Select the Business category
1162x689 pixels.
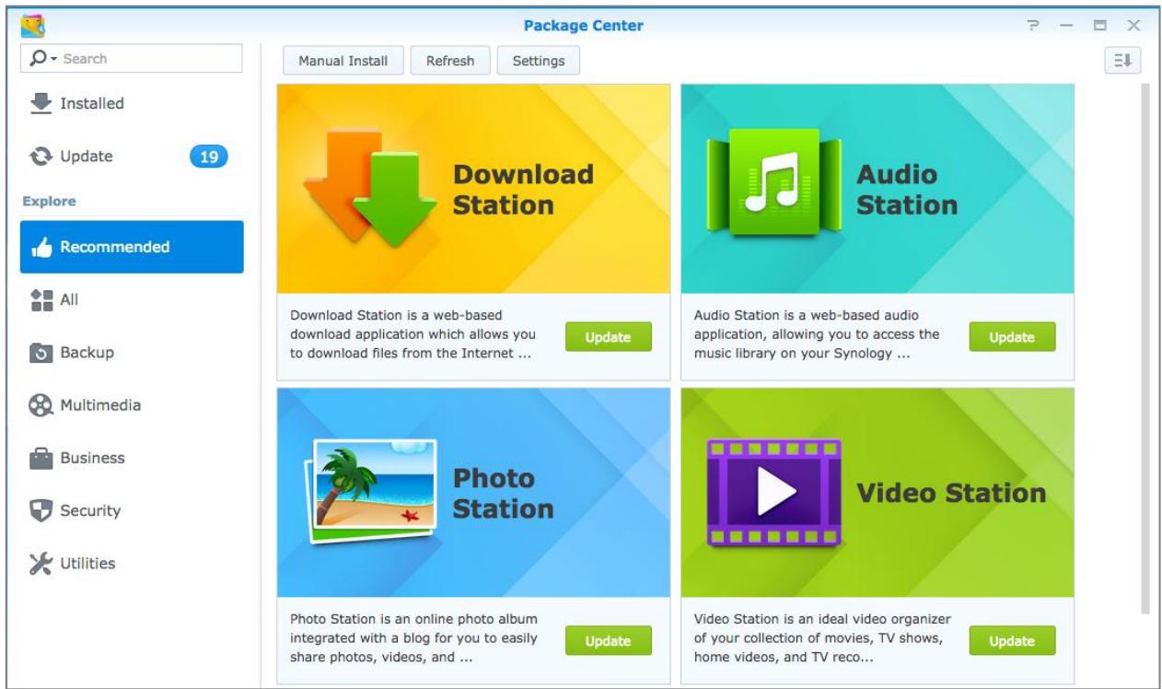point(132,458)
